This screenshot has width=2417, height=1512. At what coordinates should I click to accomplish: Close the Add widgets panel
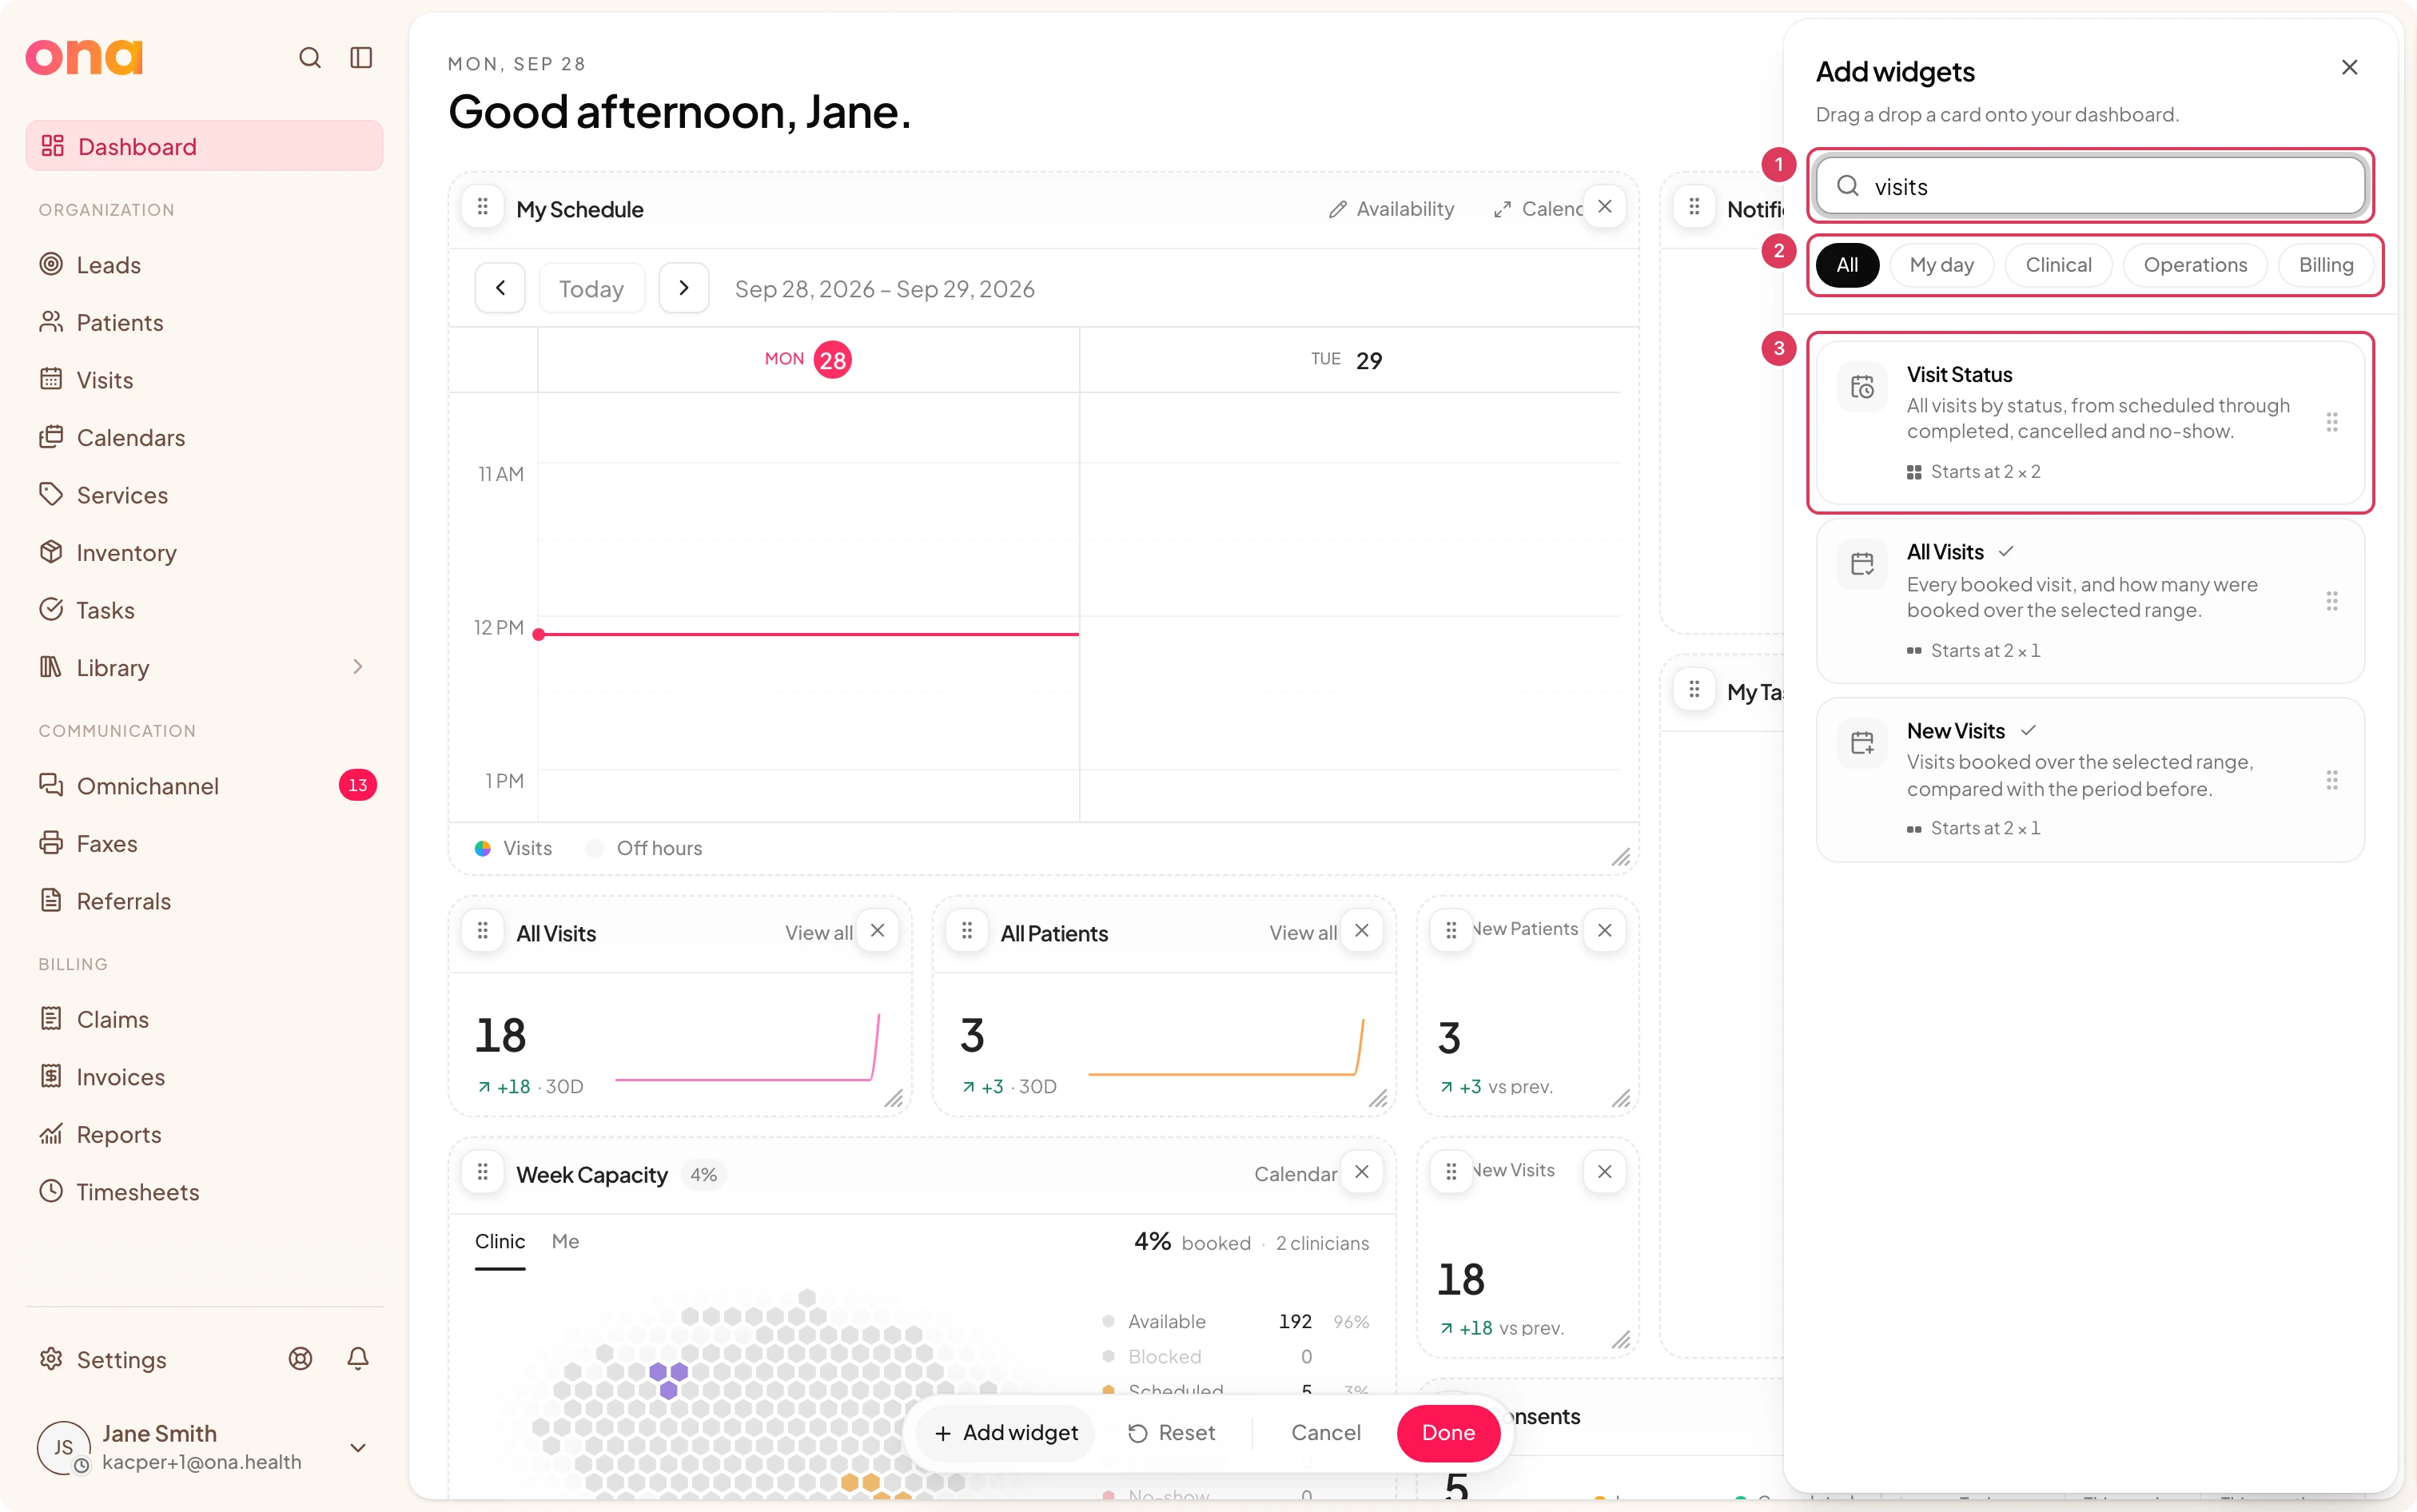click(2350, 67)
